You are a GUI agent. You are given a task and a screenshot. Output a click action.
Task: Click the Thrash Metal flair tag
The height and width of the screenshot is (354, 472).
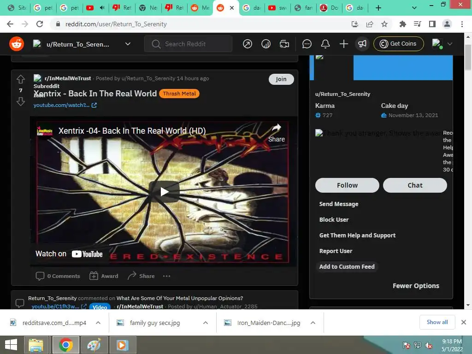(x=179, y=94)
